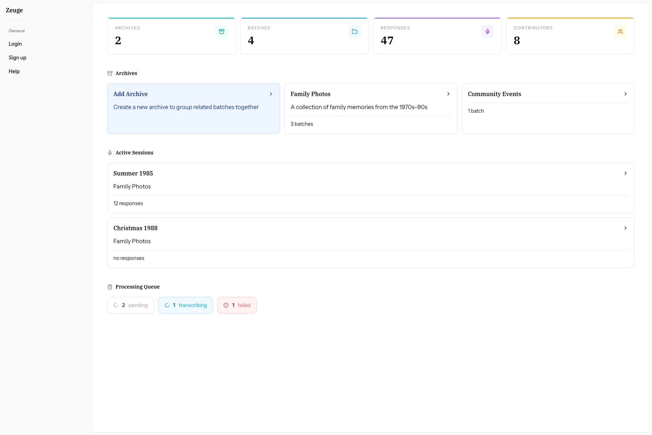Expand Community Events with its chevron
The width and height of the screenshot is (652, 435).
626,94
